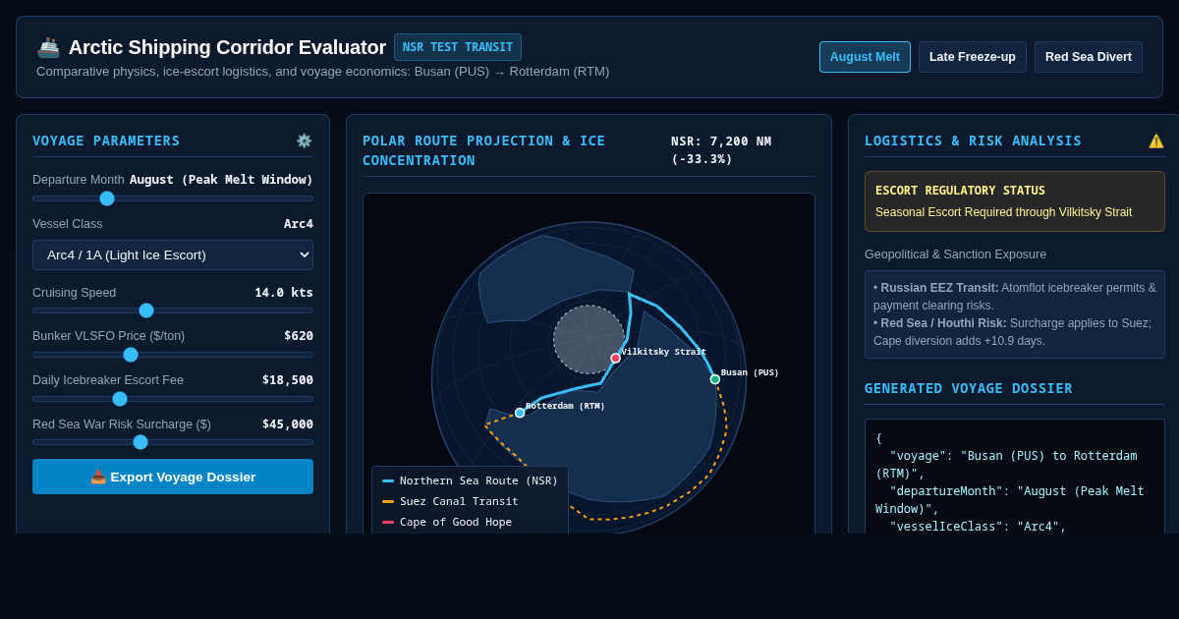The image size is (1179, 619).
Task: Switch to the Red Sea Divert scenario
Action: 1089,57
